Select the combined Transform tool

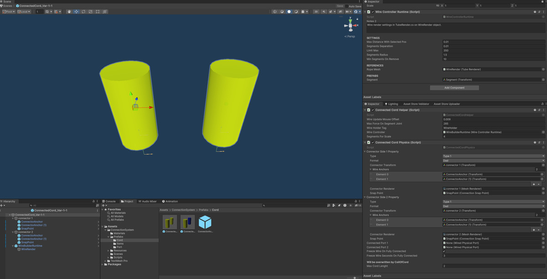click(x=105, y=11)
